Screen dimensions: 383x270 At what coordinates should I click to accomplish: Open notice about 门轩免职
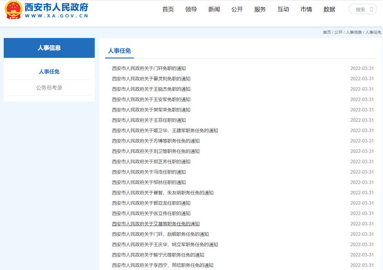point(149,68)
